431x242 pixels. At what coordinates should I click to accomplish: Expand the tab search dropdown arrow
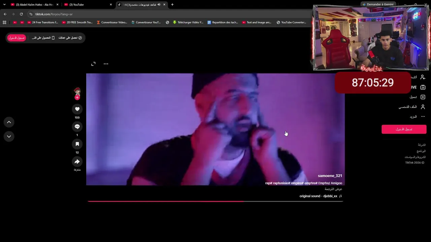pyautogui.click(x=4, y=5)
